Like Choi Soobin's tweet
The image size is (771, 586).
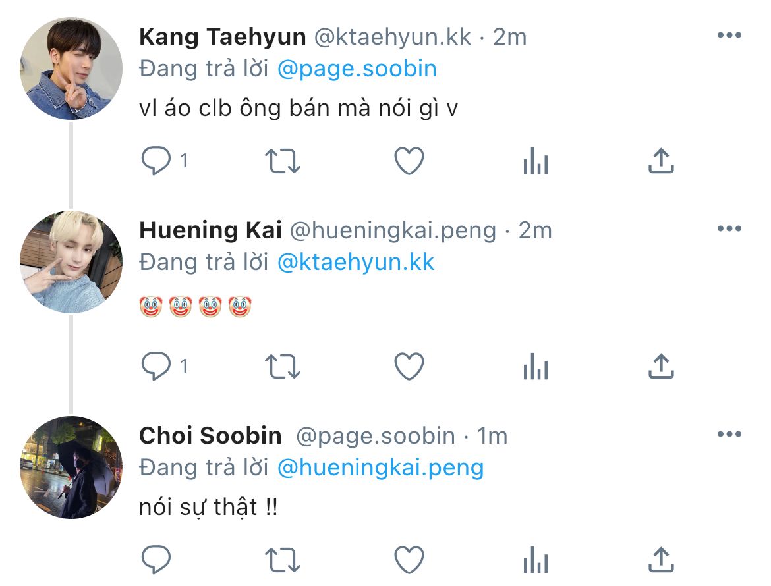click(409, 560)
